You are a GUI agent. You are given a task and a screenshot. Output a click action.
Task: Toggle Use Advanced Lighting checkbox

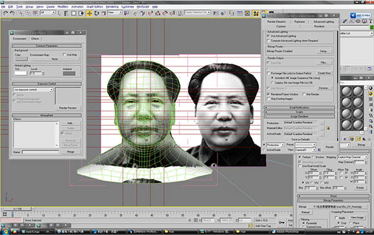(x=268, y=36)
